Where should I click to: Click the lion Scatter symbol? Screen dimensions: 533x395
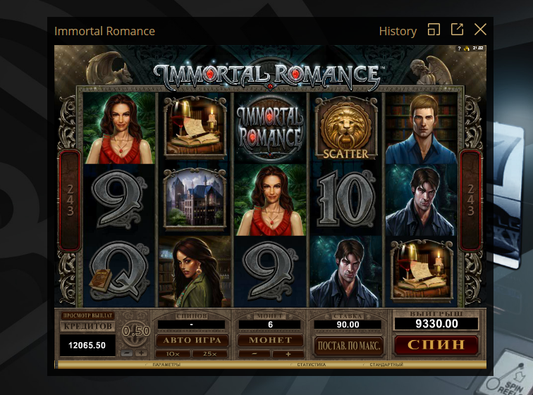(x=345, y=128)
